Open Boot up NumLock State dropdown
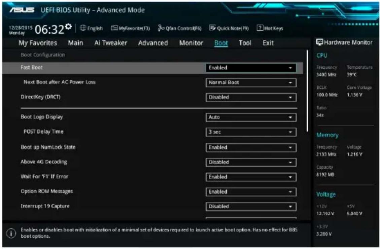 coord(251,147)
